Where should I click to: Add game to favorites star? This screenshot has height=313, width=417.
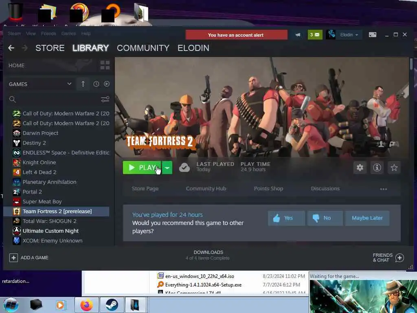coord(394,168)
